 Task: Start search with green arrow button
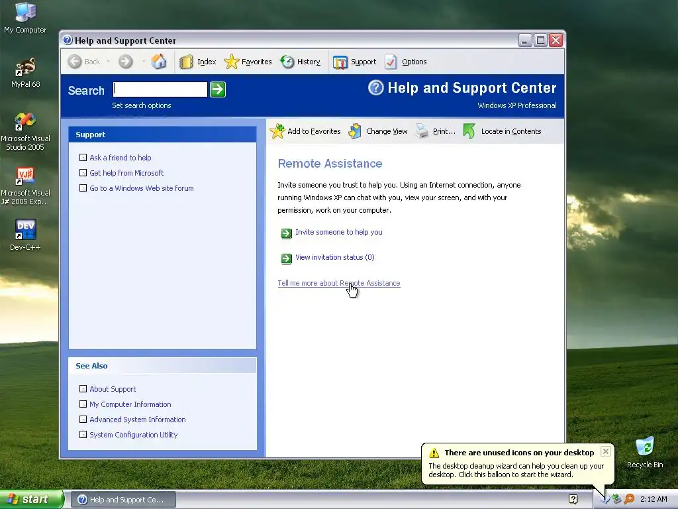pyautogui.click(x=217, y=89)
